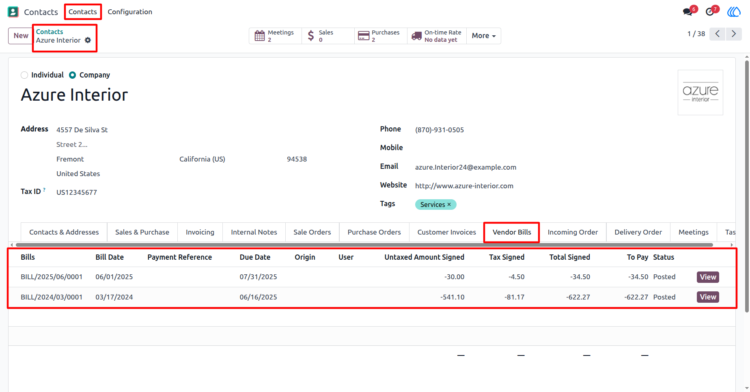Click the horizontal tabs scrollbar
Screen dimensions: 750x392
click(364, 245)
